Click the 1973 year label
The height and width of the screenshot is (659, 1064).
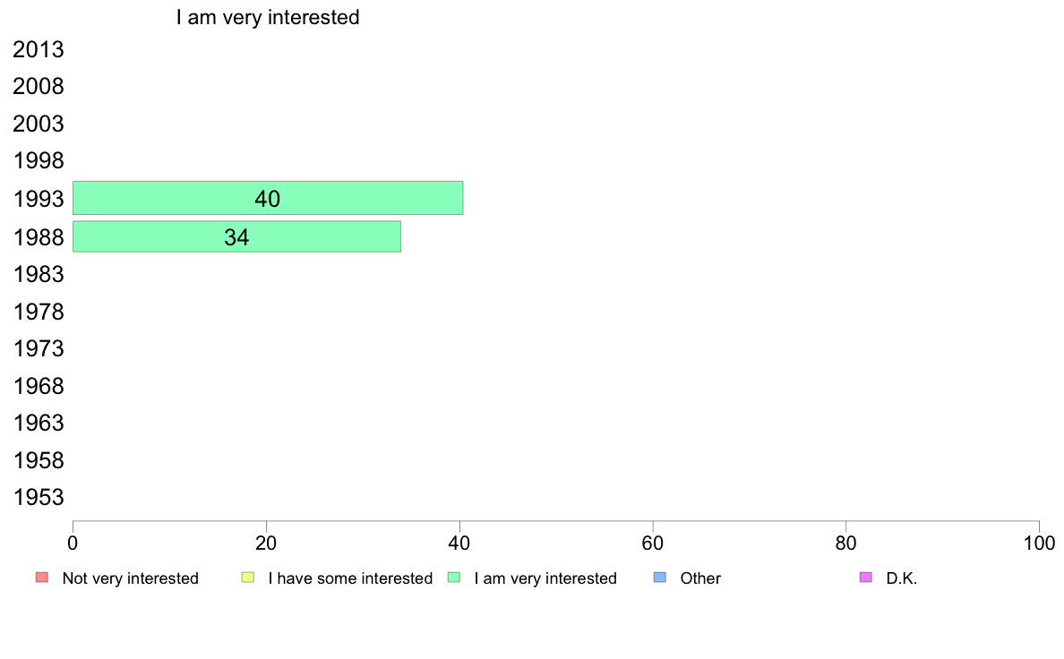point(39,348)
